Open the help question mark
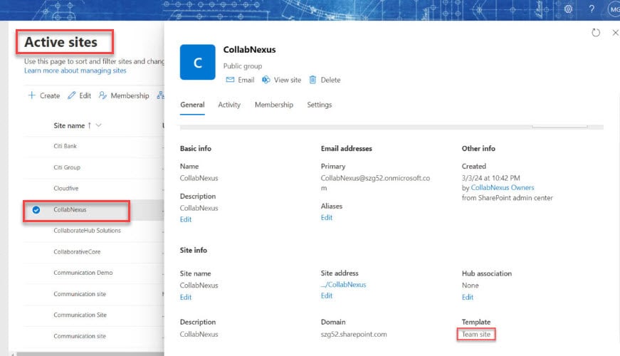The height and width of the screenshot is (356, 620). [x=592, y=9]
